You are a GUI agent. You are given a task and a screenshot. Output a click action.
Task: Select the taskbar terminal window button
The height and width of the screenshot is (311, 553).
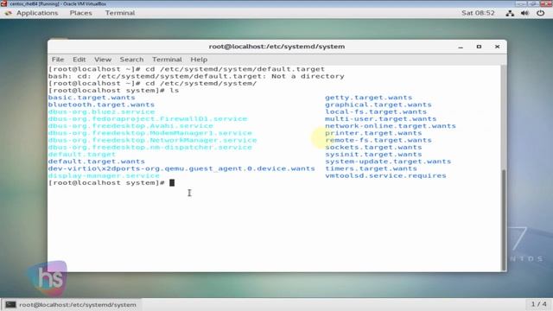click(x=71, y=305)
